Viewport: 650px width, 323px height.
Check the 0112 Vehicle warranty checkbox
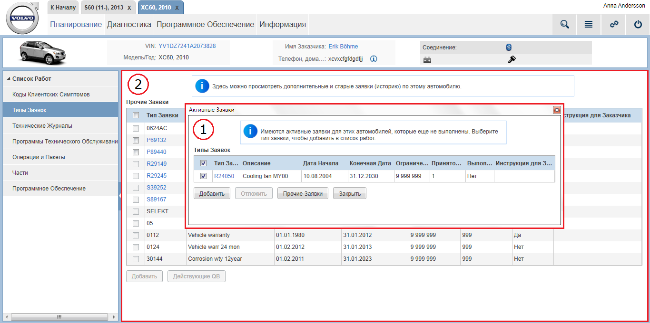click(136, 235)
